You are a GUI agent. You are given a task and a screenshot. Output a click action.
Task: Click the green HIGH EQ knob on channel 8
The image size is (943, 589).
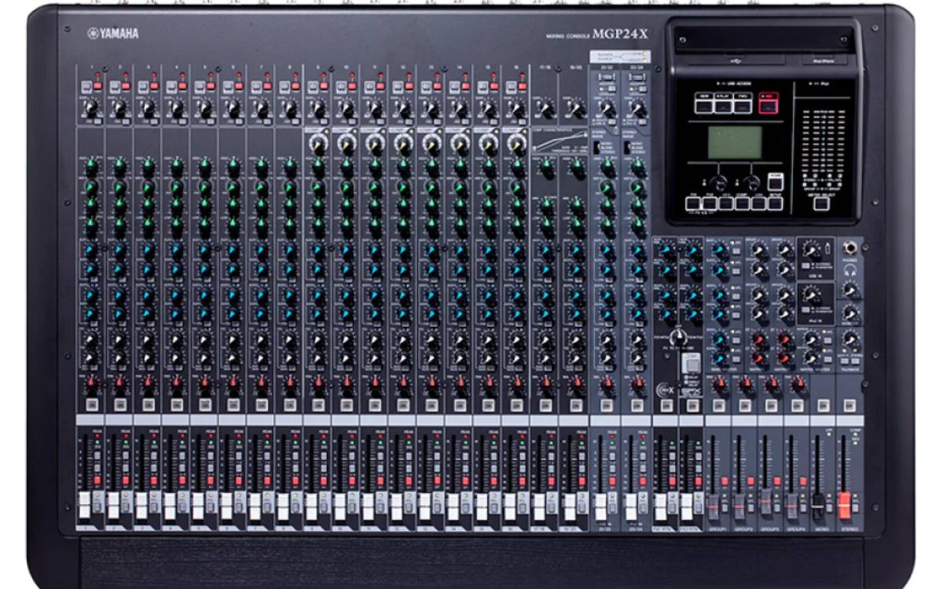(x=289, y=166)
